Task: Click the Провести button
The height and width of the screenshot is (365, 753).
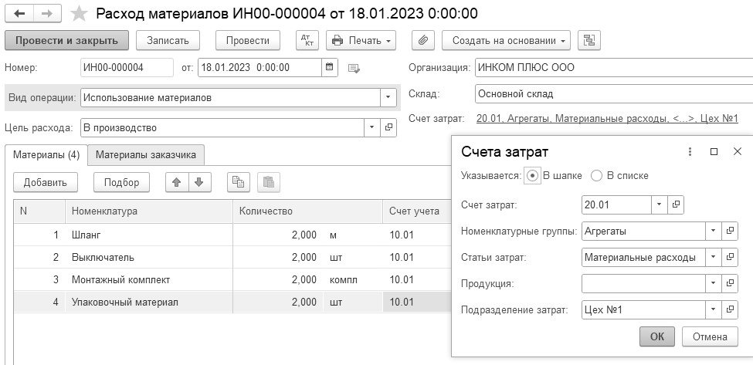Action: (248, 41)
